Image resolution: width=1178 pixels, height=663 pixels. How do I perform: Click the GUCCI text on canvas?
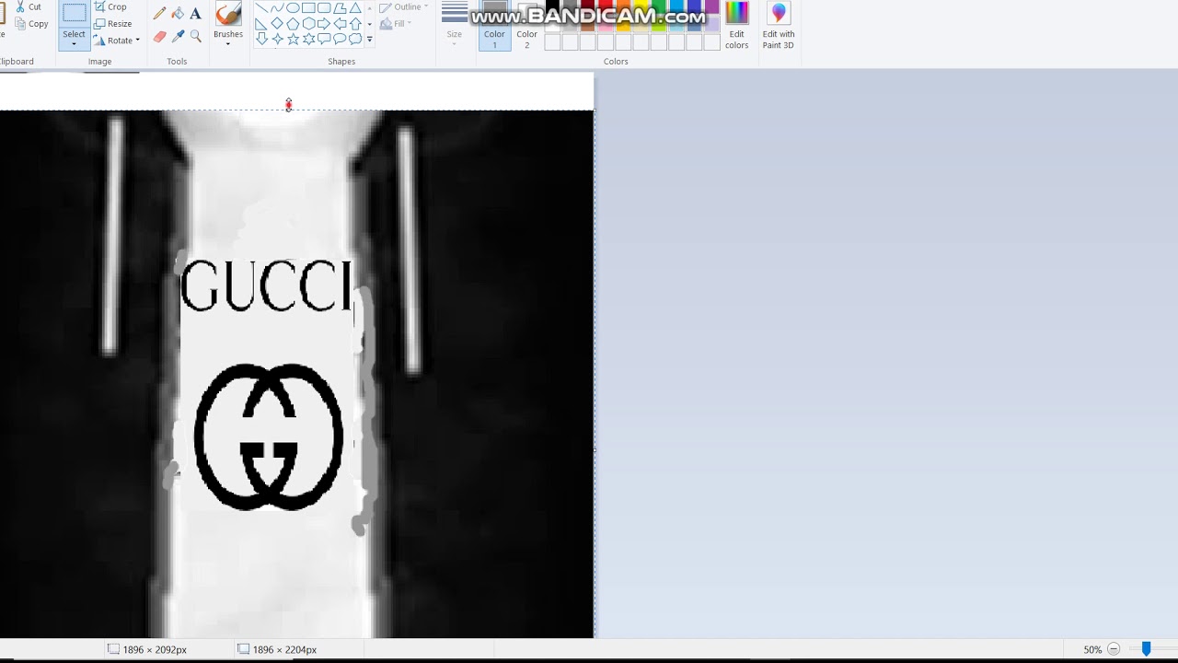(x=267, y=286)
